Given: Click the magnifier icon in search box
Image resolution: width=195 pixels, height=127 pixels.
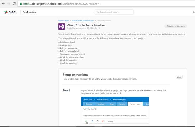Looking at the screenshot, I should point(97,12).
